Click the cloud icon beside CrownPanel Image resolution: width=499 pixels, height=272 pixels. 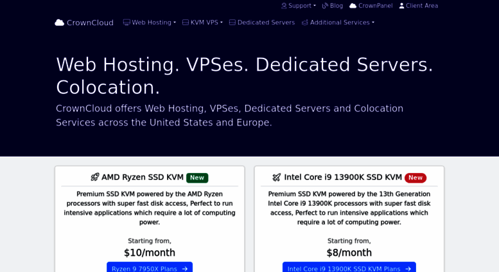tap(353, 6)
